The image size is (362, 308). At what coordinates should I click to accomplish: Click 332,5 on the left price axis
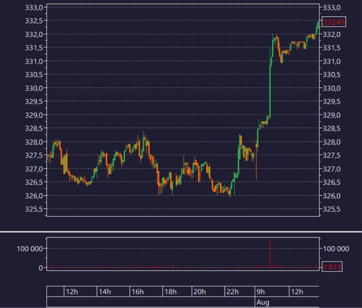pos(34,21)
